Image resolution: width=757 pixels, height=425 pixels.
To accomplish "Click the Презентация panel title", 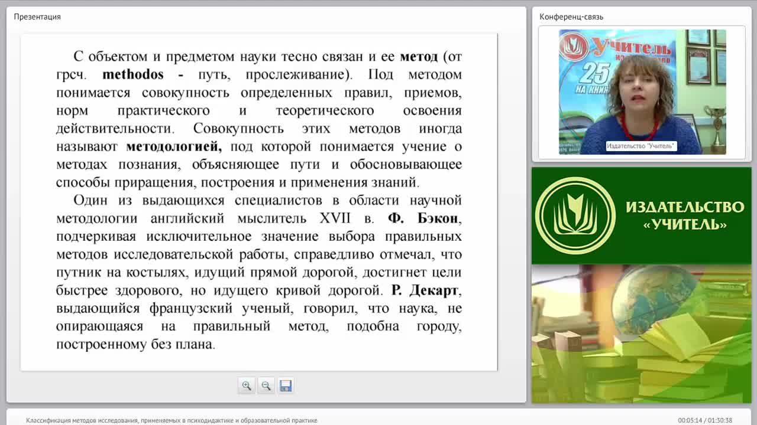I will tap(37, 17).
